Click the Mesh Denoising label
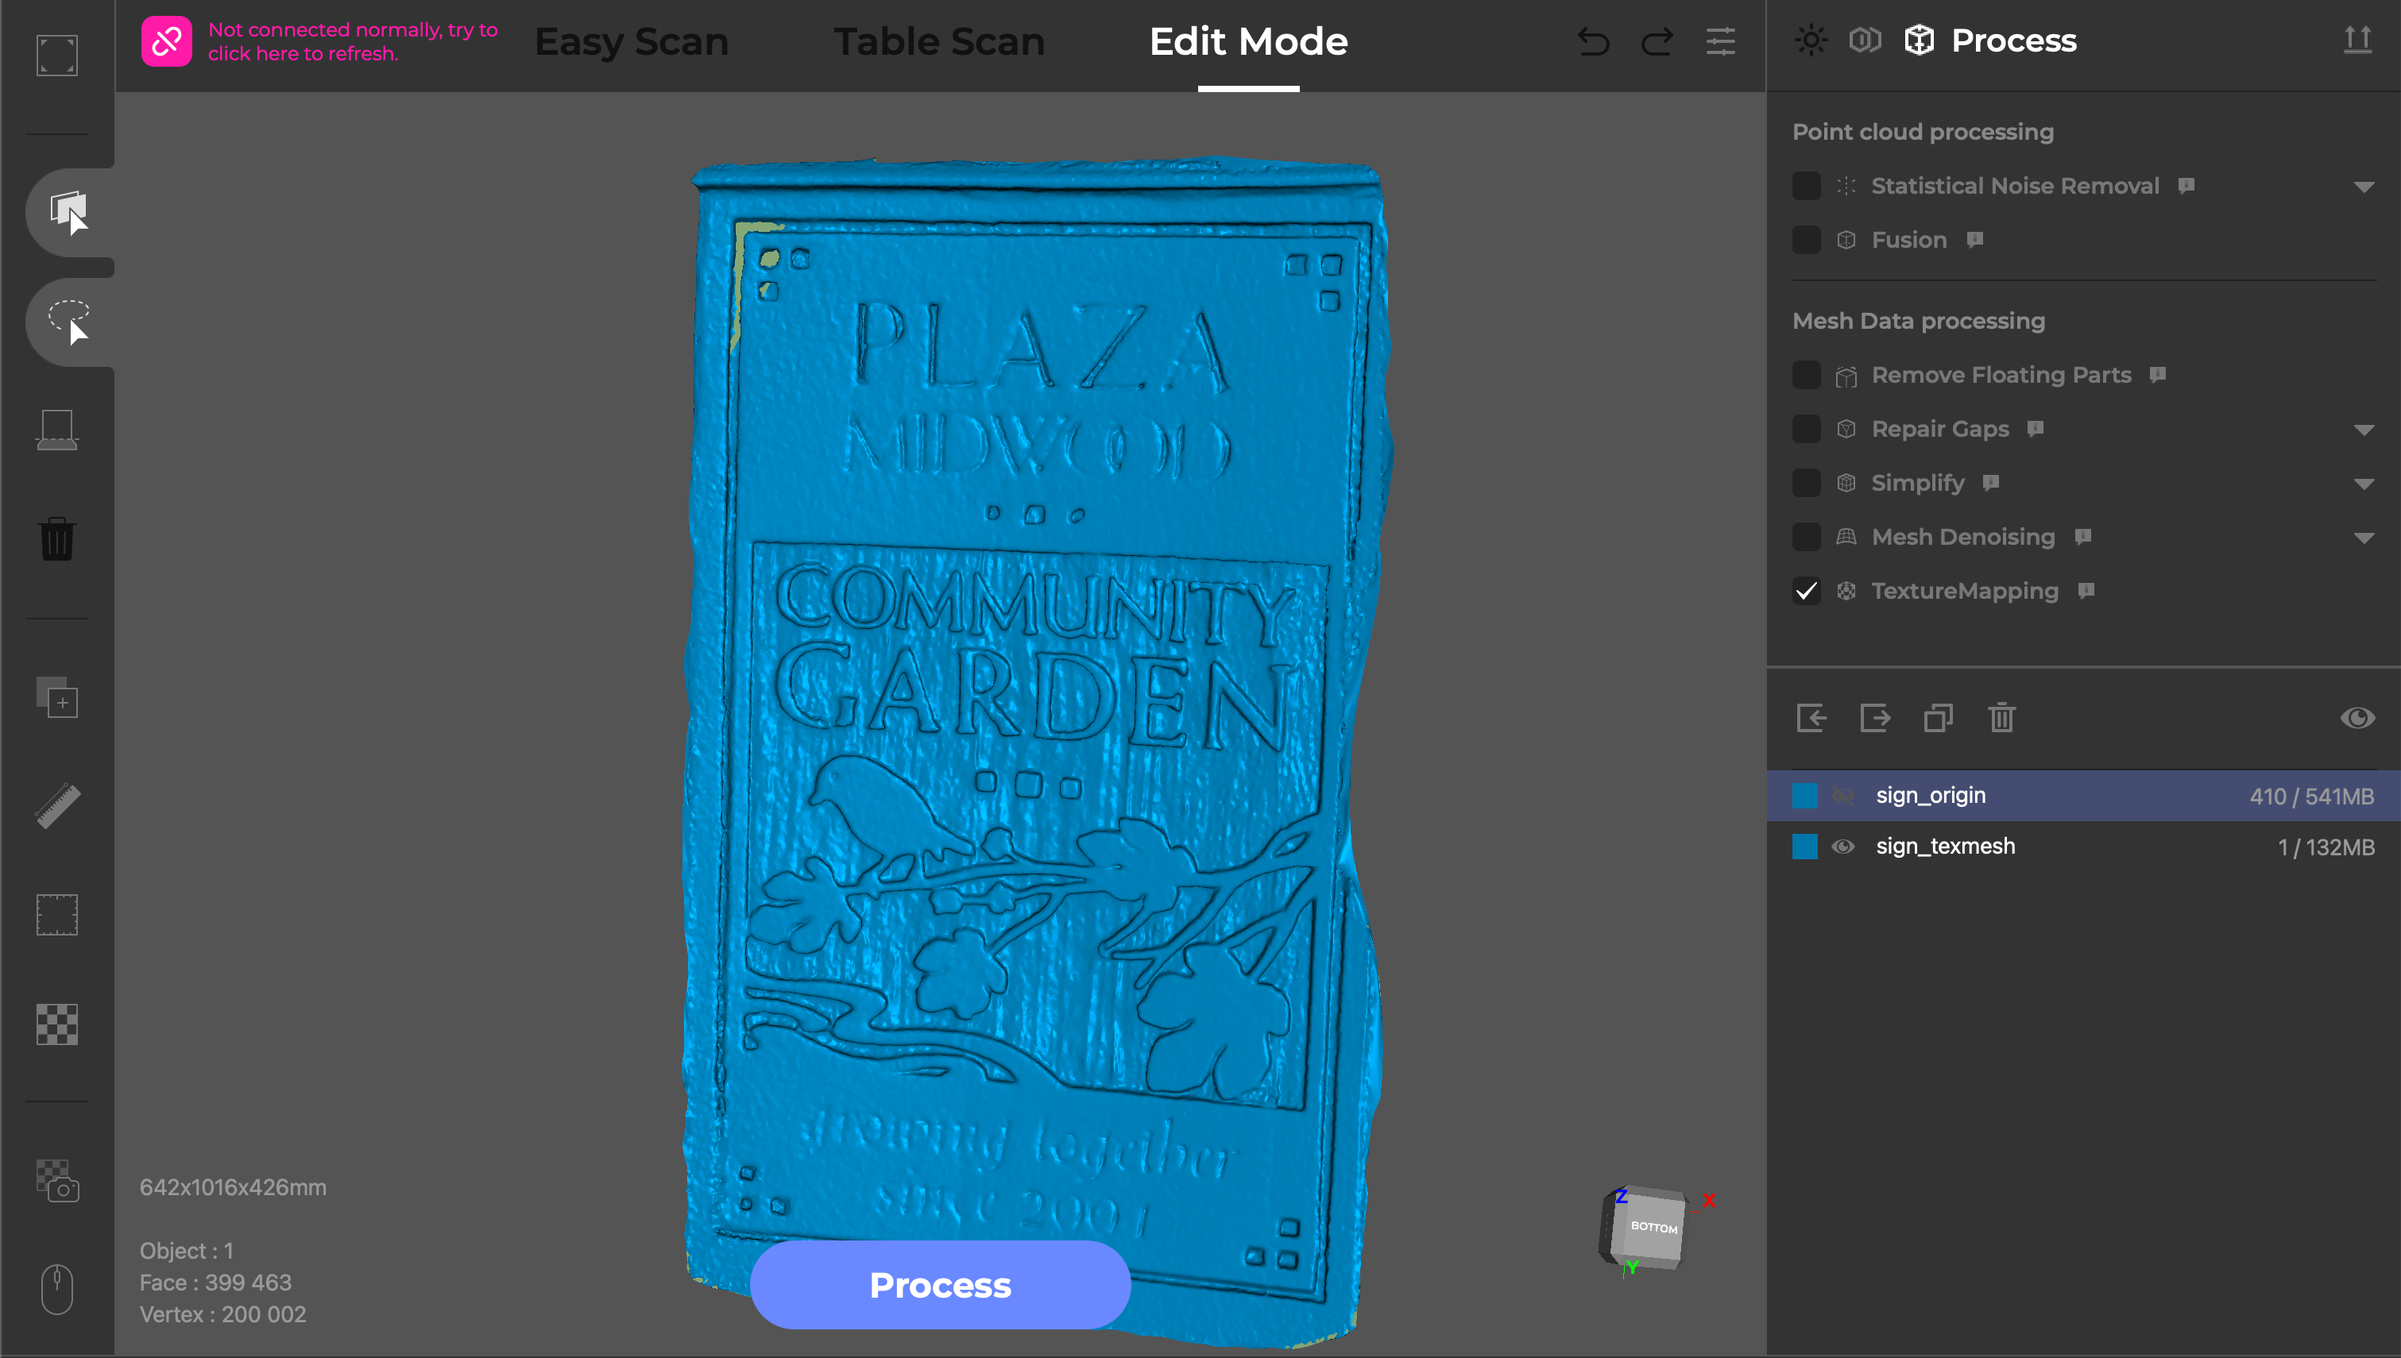 coord(1962,537)
